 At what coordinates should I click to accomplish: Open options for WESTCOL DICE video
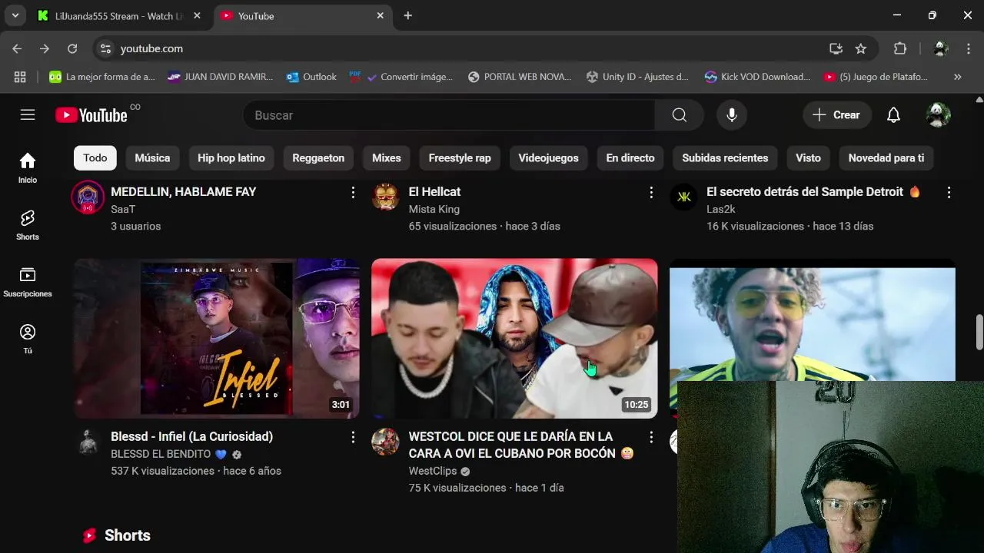point(651,437)
